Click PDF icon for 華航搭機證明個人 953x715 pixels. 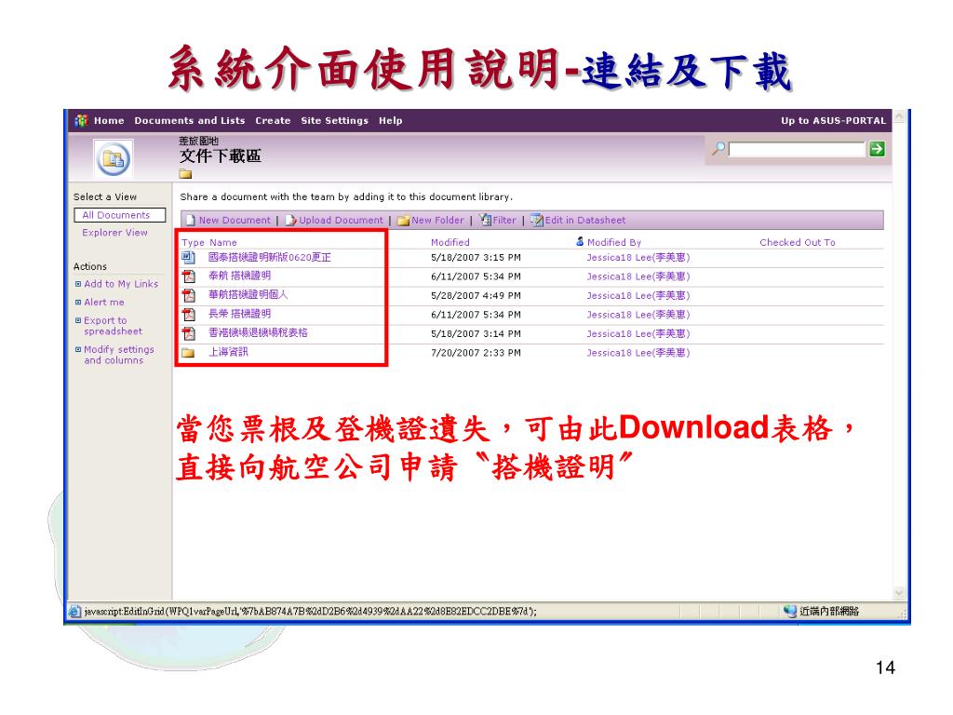coord(189,295)
